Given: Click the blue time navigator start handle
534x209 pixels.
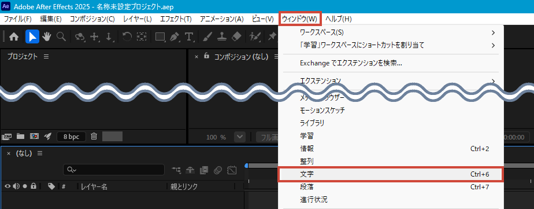Looking at the screenshot, I should [247, 166].
